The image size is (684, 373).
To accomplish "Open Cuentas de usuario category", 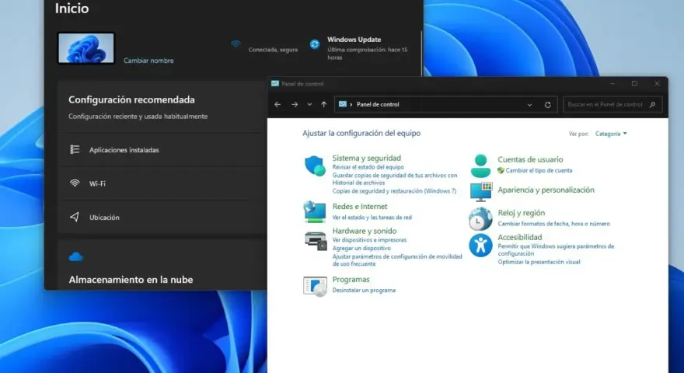I will point(530,159).
